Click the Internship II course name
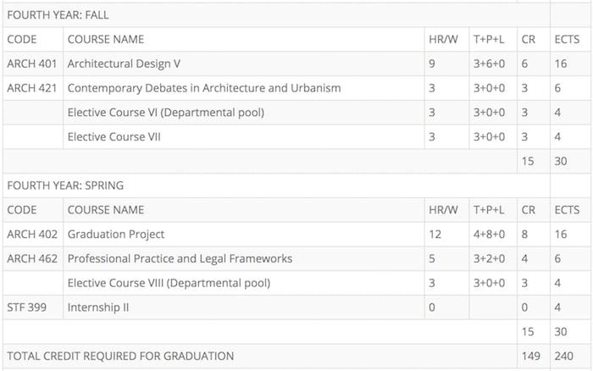Image resolution: width=593 pixels, height=371 pixels. (x=98, y=307)
